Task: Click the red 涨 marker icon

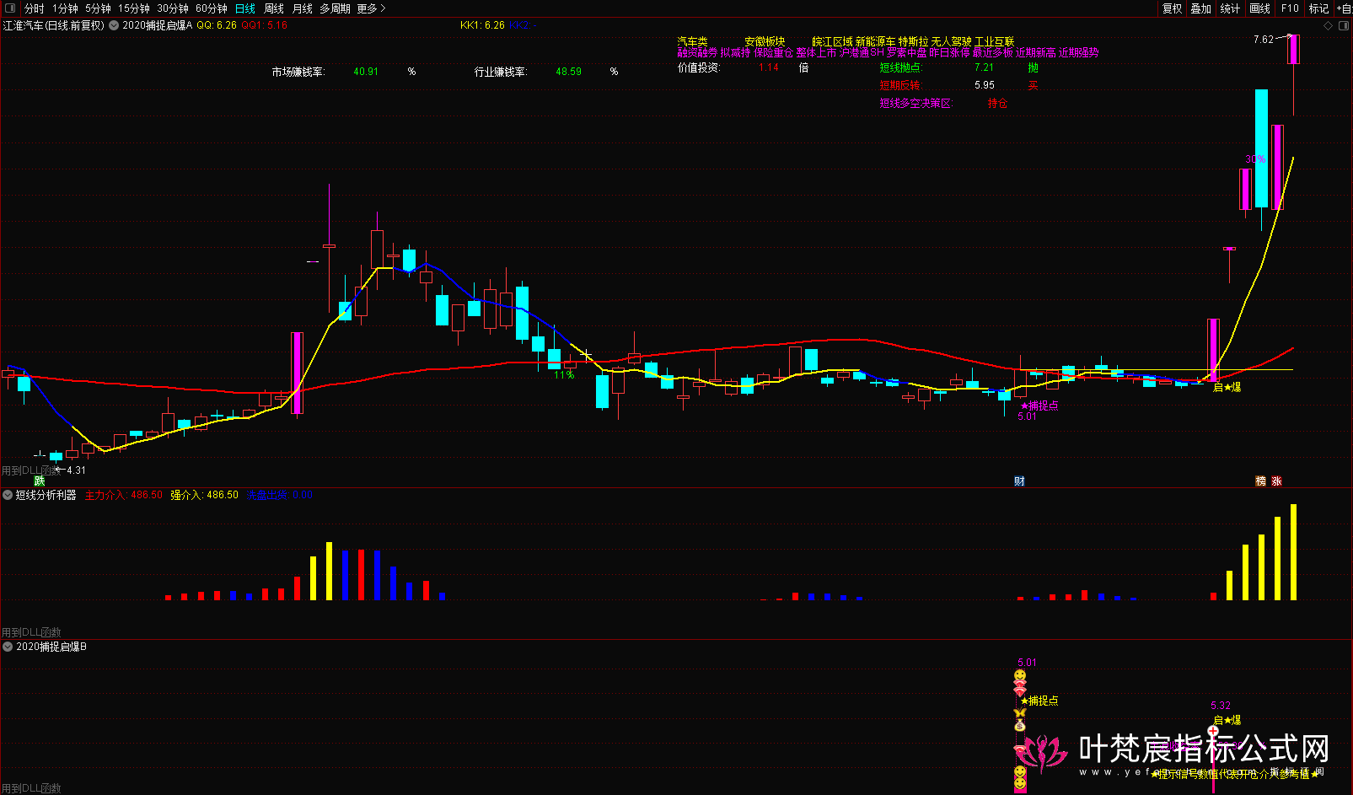Action: [1277, 481]
